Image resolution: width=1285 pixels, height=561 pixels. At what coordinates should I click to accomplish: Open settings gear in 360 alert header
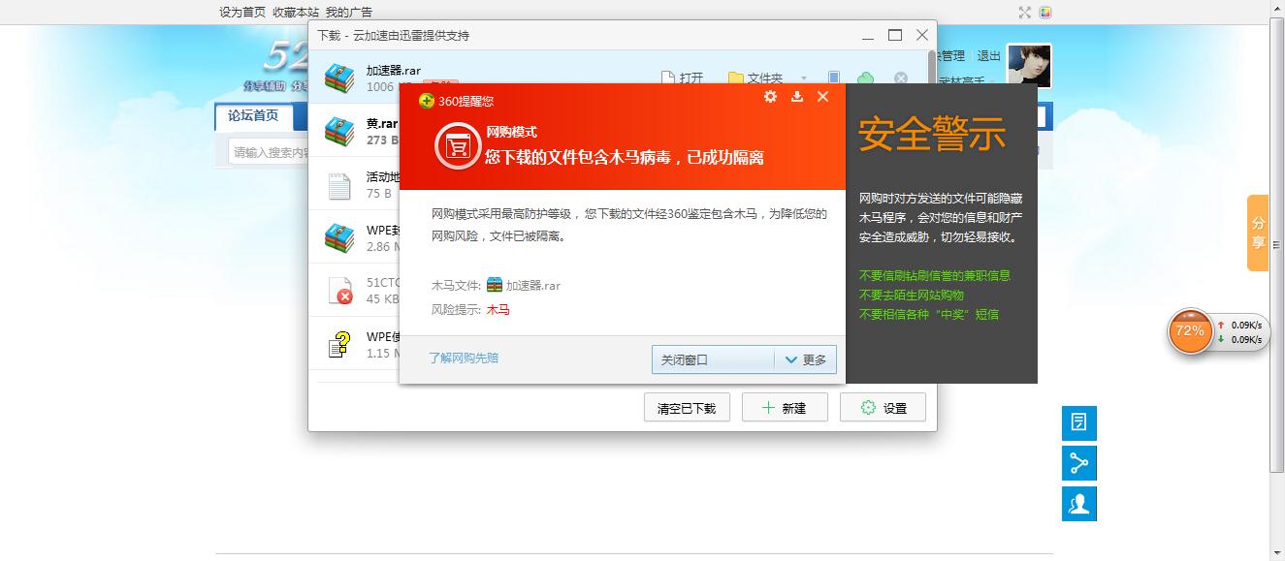pos(770,96)
